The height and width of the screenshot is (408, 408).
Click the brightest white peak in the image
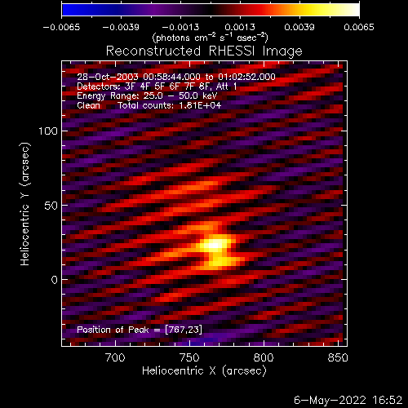click(x=214, y=245)
